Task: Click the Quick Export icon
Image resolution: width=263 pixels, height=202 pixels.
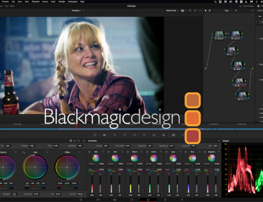Action: pos(241,6)
